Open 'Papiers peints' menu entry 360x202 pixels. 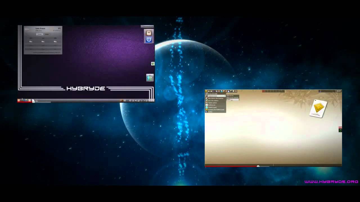tap(215, 103)
